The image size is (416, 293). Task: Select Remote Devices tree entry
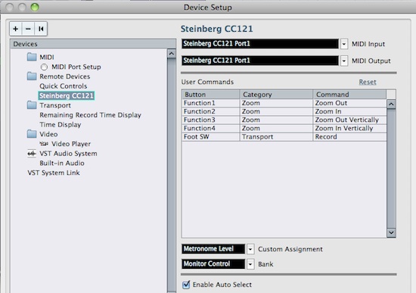click(65, 76)
